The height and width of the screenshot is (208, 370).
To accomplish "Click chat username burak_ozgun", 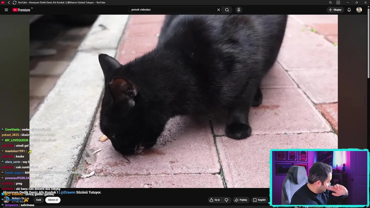I will [14, 173].
